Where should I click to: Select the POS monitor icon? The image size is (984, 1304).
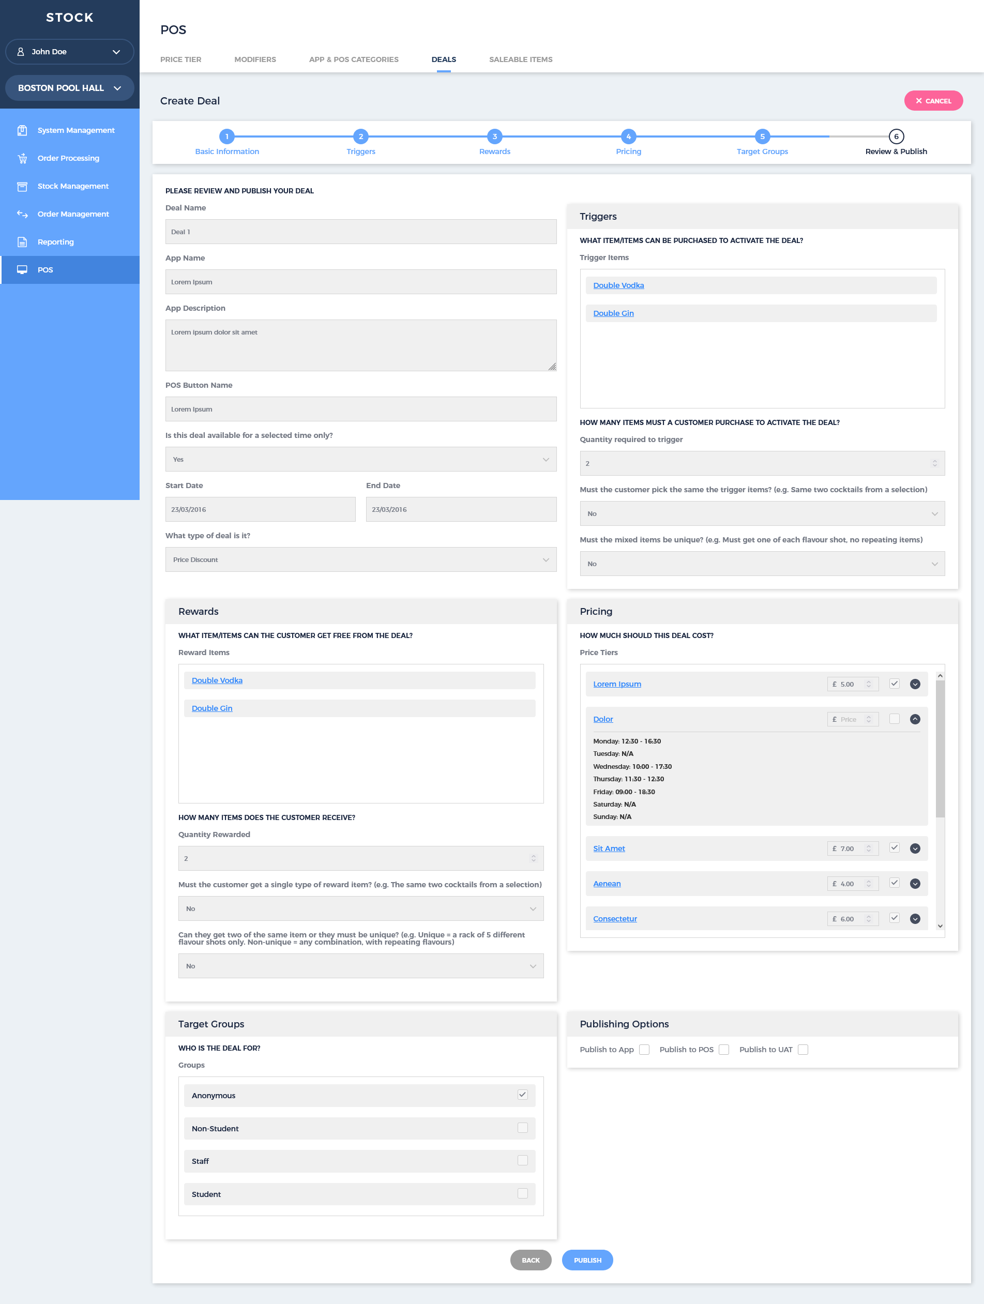[x=22, y=270]
